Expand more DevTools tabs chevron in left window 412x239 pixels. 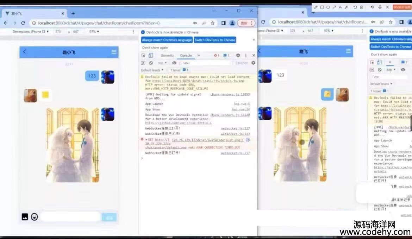[x=199, y=55]
